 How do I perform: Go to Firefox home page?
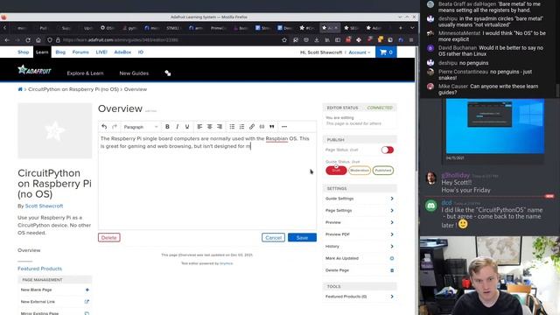pos(38,40)
